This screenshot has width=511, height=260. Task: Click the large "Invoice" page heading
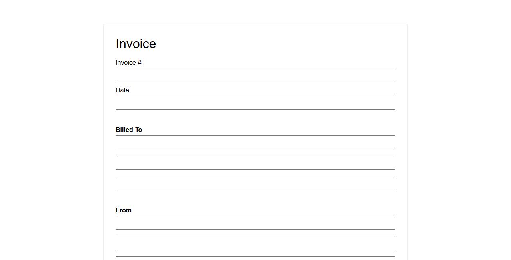click(x=136, y=44)
